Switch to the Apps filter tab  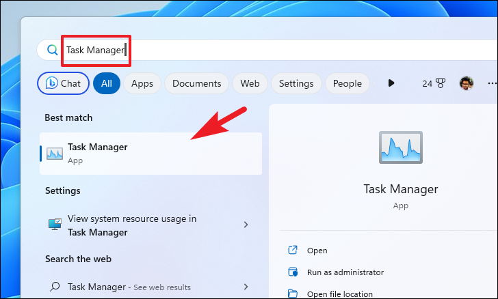coord(142,83)
